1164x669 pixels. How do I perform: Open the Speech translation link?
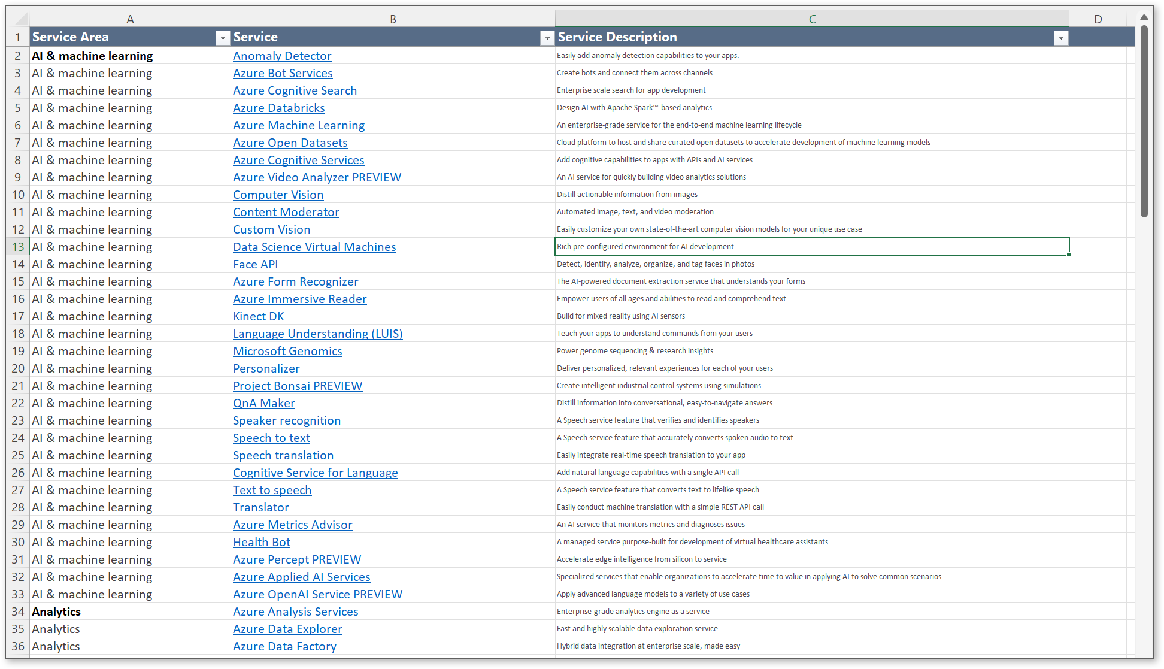(283, 455)
